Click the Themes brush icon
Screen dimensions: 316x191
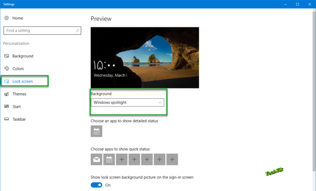point(6,94)
